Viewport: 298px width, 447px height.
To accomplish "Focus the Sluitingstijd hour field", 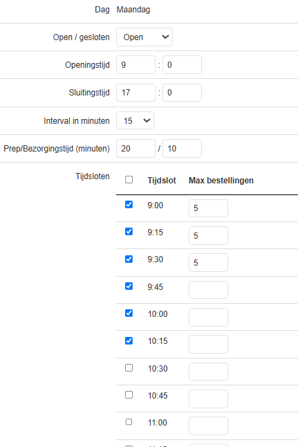I will [x=136, y=93].
